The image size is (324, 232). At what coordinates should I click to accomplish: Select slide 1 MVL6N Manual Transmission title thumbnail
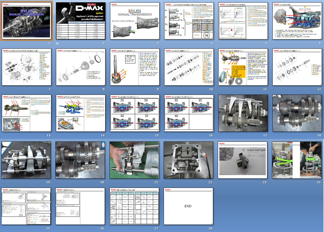click(x=27, y=21)
